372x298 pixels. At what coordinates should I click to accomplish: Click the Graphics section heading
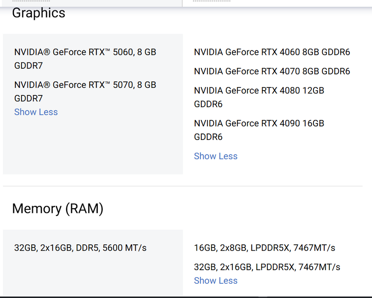tap(39, 13)
